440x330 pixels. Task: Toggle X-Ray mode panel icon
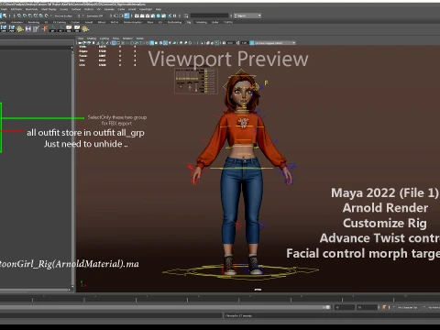click(x=208, y=43)
